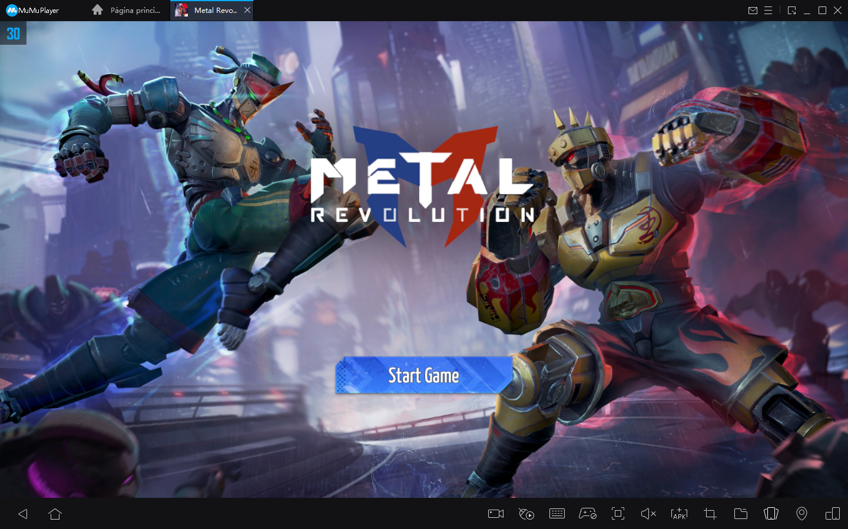This screenshot has height=529, width=848.
Task: Rotate the screen icon
Action: coord(771,514)
